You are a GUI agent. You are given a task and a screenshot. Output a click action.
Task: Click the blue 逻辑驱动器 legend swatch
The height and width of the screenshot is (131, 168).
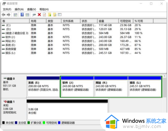(x=59, y=123)
